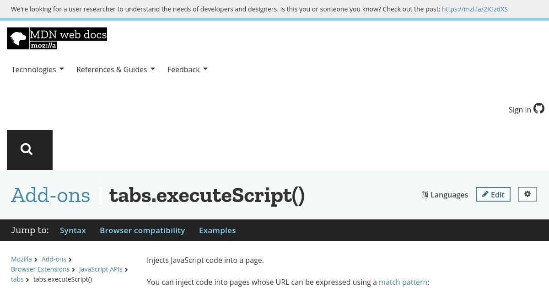
Task: Open the mzl.la user researcher post link
Action: click(x=475, y=9)
